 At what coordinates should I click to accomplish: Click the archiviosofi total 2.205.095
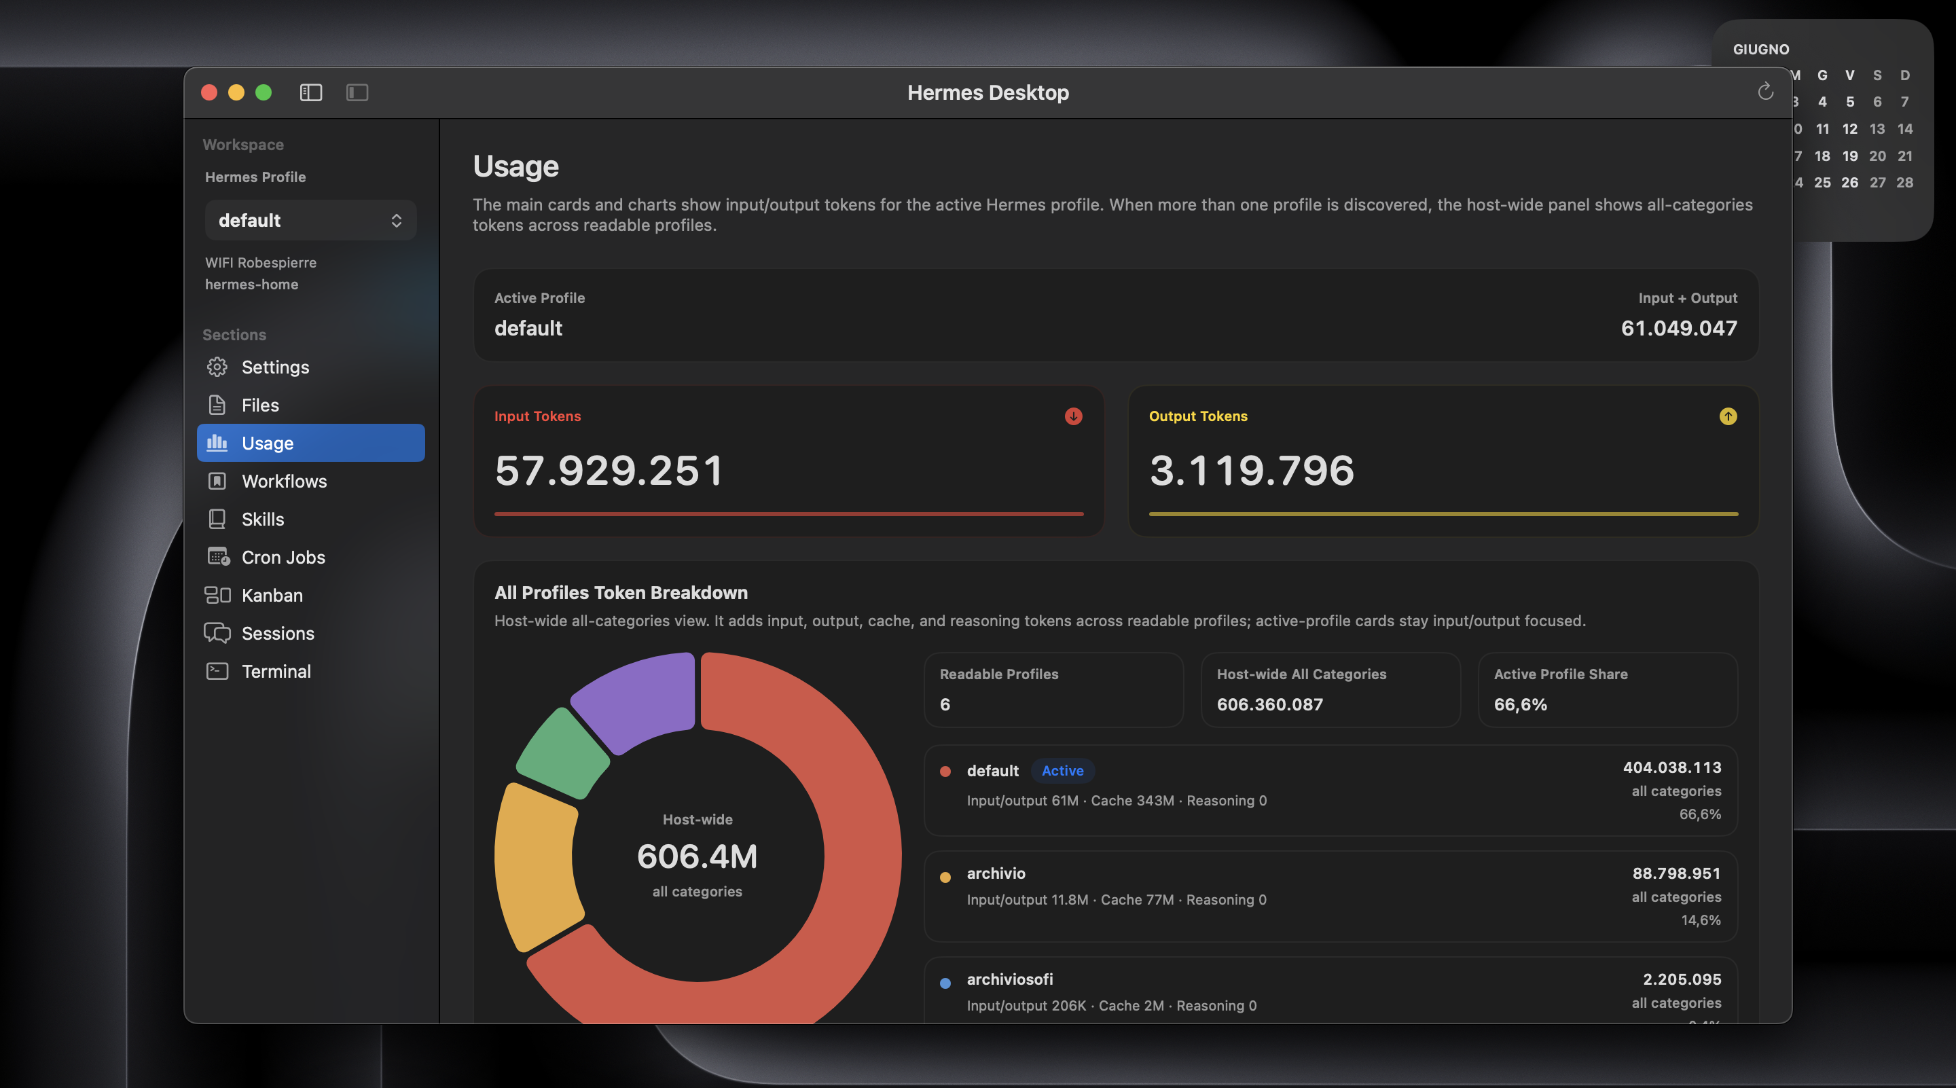(1682, 979)
